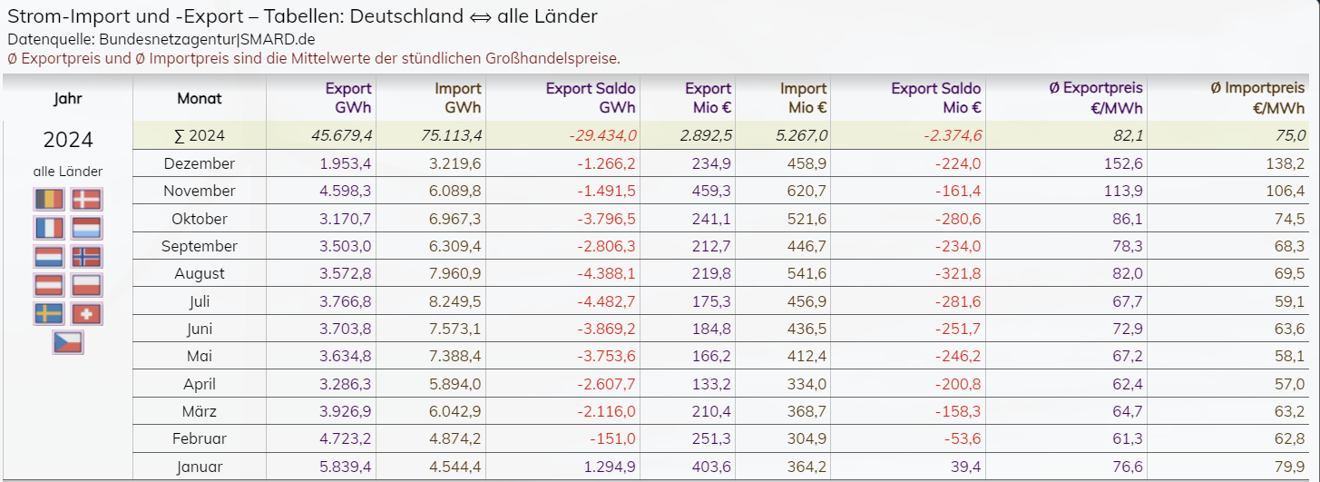Click the Austria flag icon
The height and width of the screenshot is (482, 1320).
[x=49, y=285]
